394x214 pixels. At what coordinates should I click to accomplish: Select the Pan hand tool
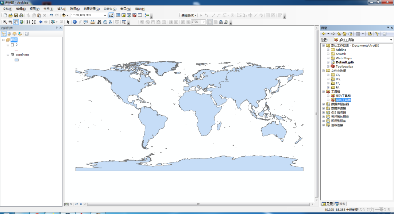(x=16, y=22)
